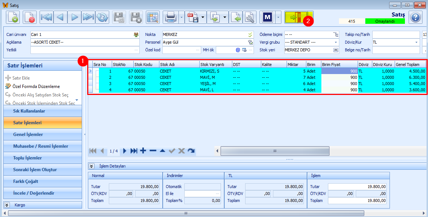Create a new sales document
Image resolution: width=428 pixels, height=217 pixels.
pos(12,18)
